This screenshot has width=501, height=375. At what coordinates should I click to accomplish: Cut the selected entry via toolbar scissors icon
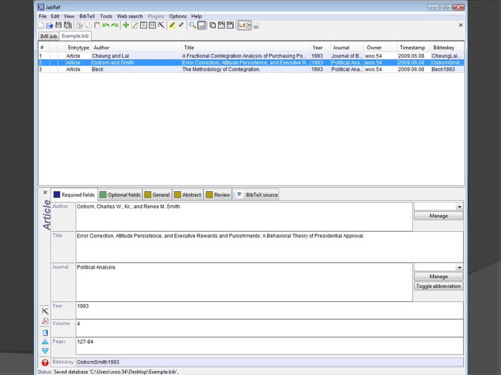point(79,25)
